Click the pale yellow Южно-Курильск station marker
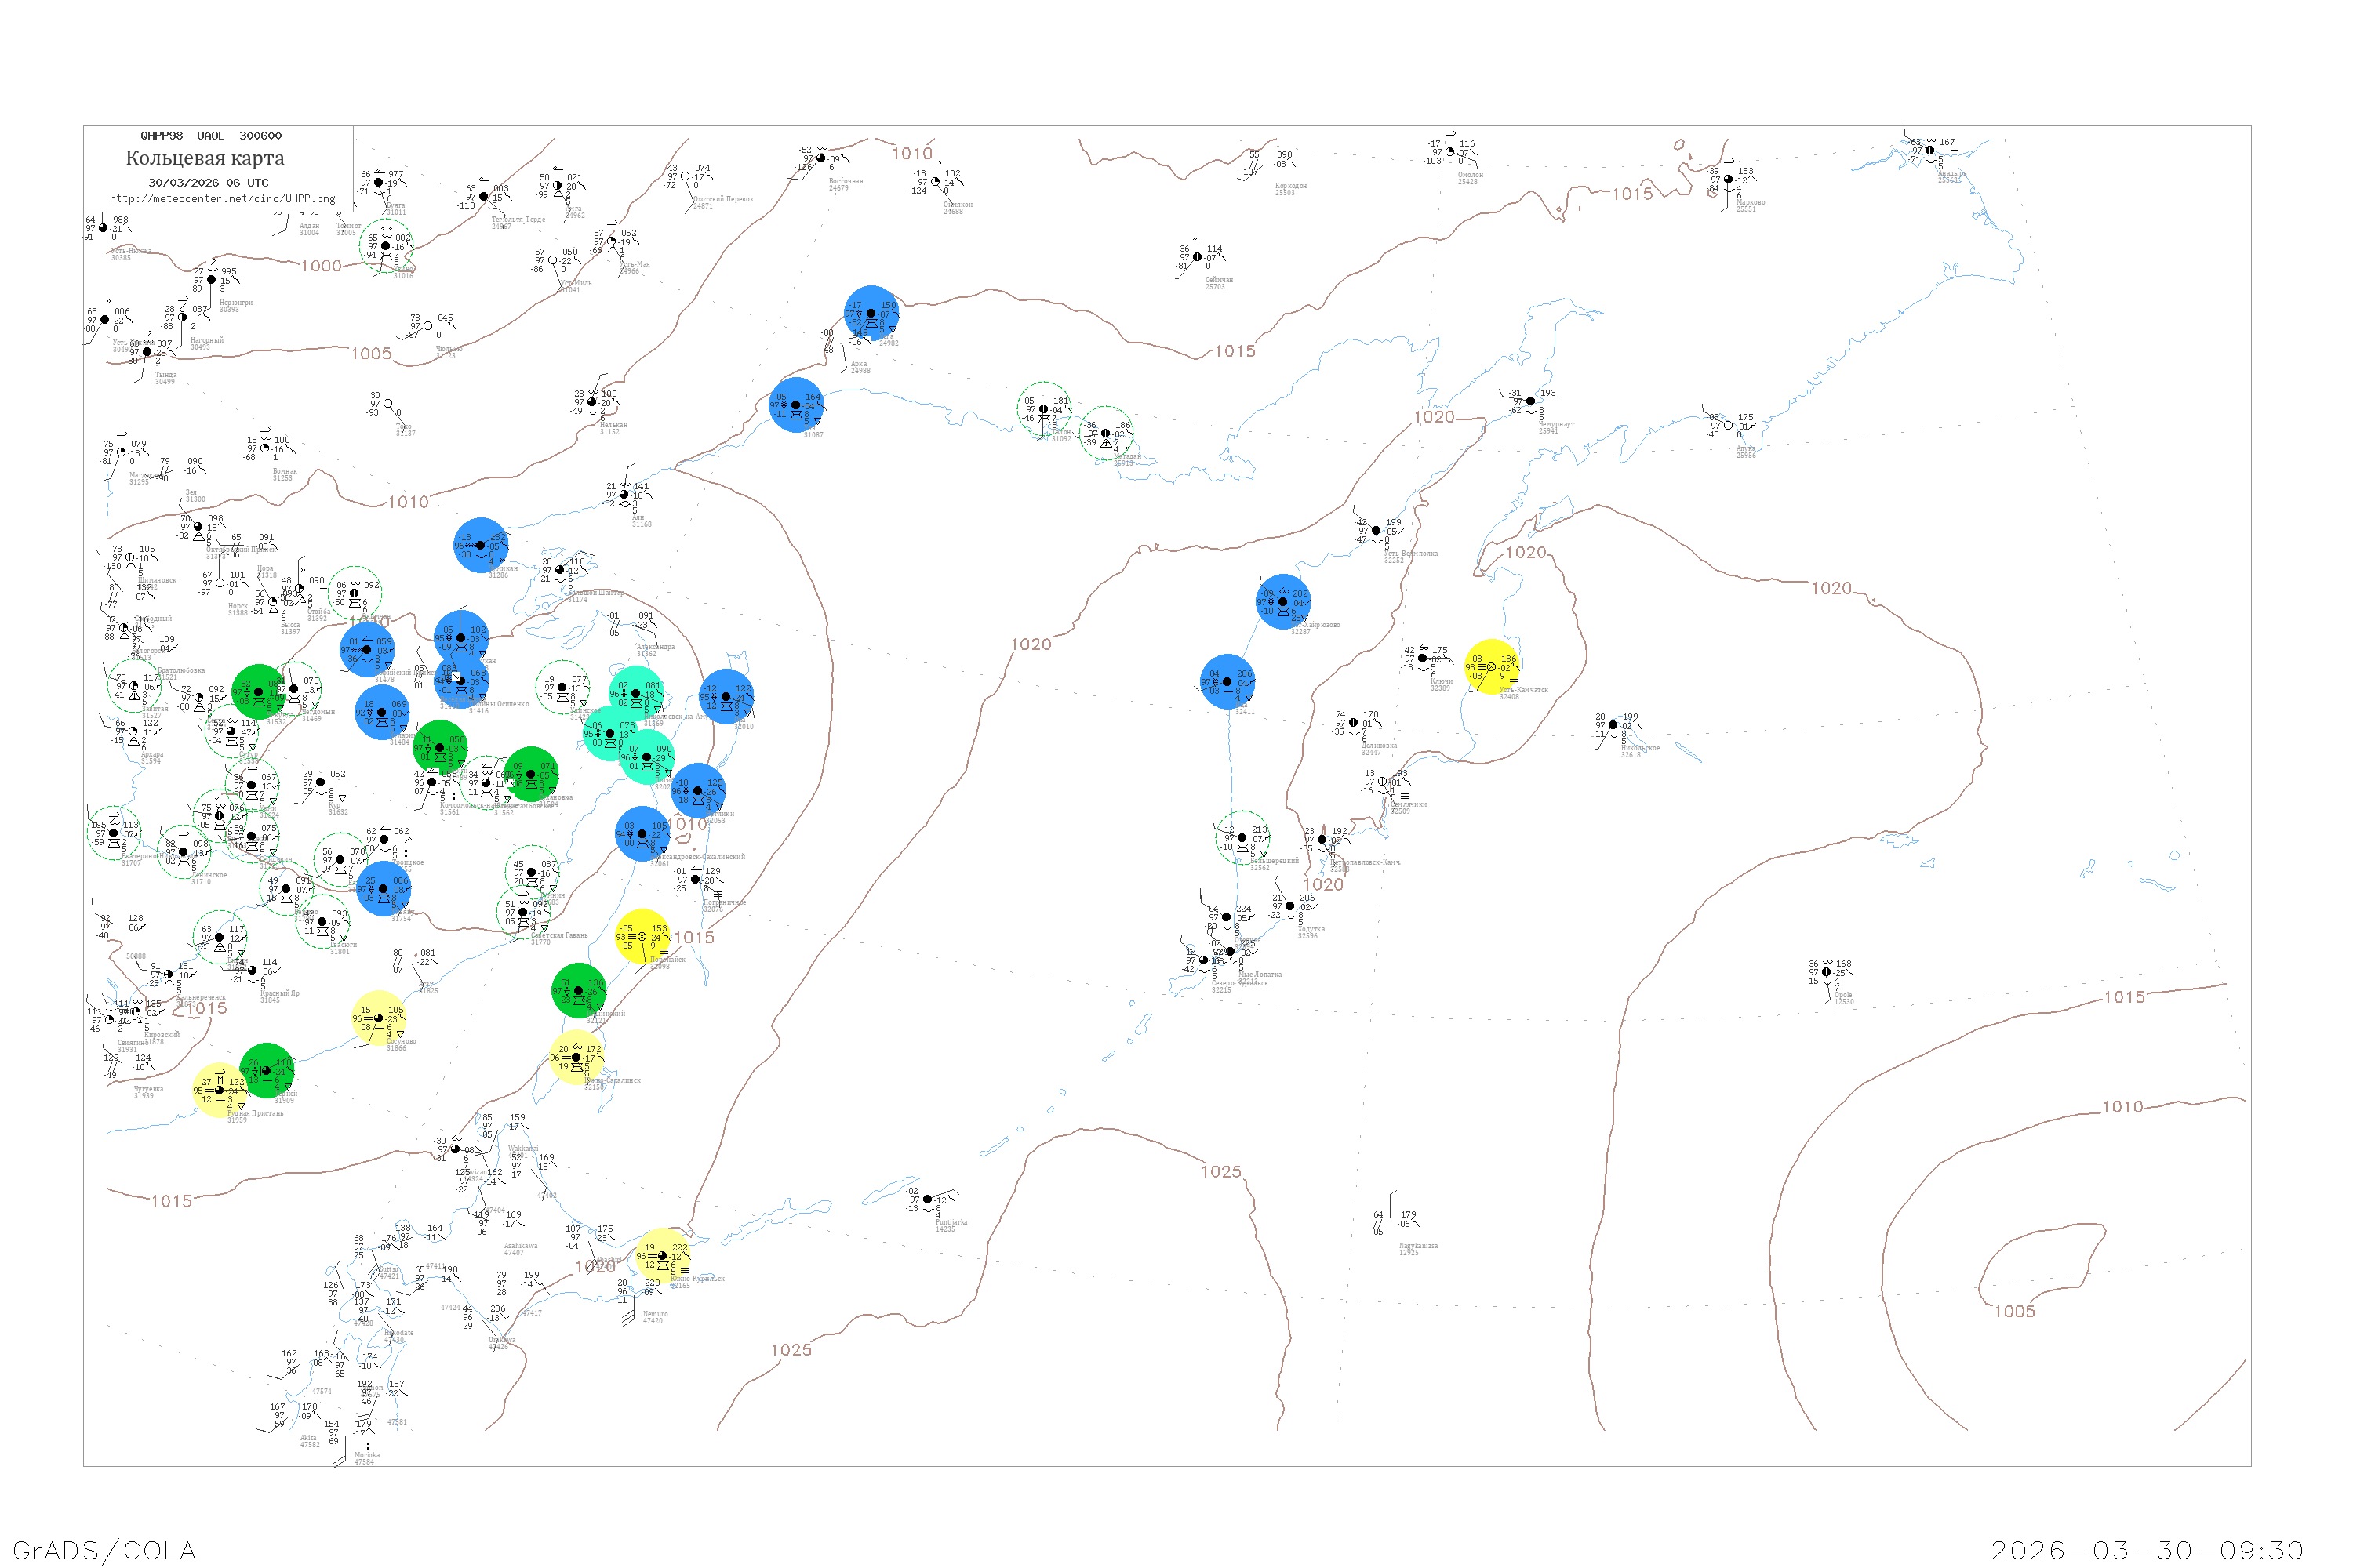The width and height of the screenshot is (2353, 1568). (661, 1256)
